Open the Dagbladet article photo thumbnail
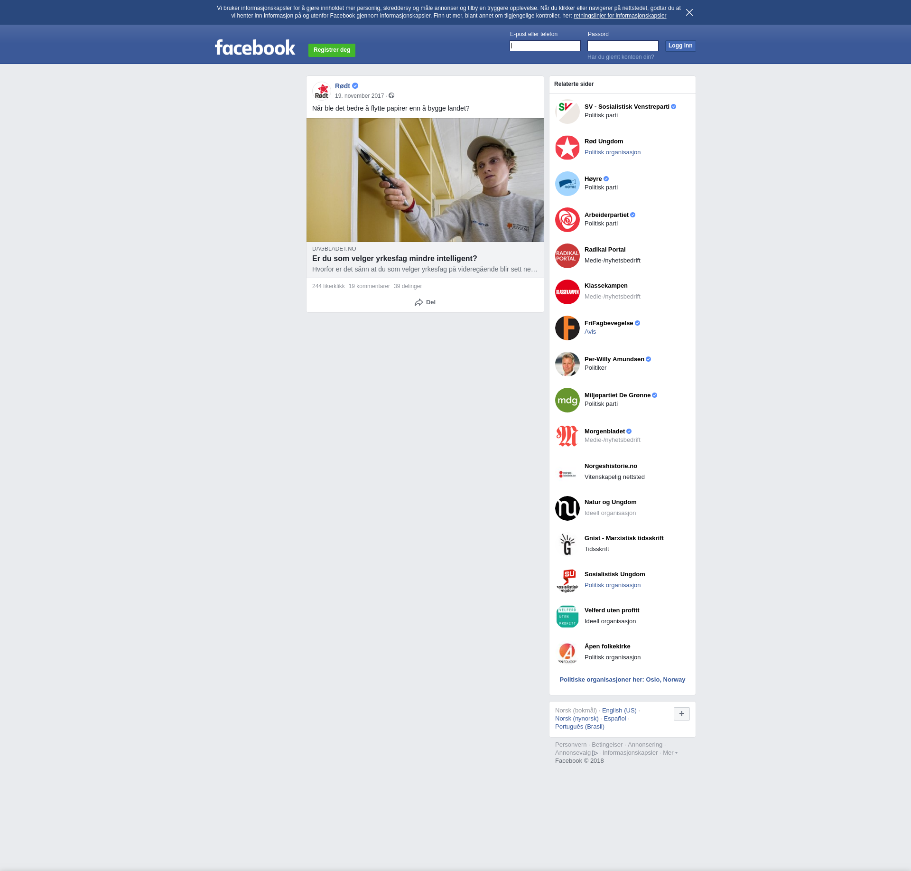This screenshot has height=871, width=911. (425, 180)
